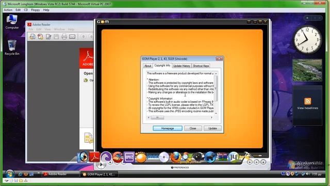This screenshot has height=186, width=330.
Task: Click the Open file icon in Adobe Reader toolbar
Action: [x=32, y=37]
